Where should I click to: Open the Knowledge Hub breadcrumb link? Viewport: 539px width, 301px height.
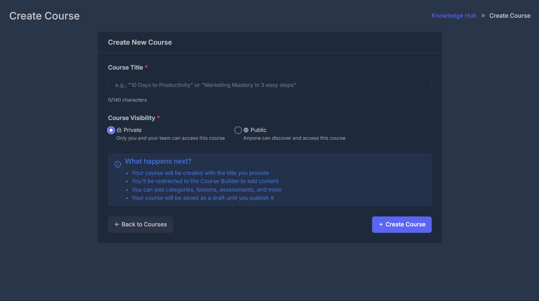[x=454, y=16]
